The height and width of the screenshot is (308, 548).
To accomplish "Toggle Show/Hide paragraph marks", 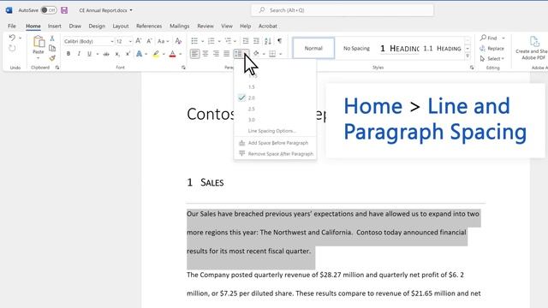I will [x=280, y=41].
